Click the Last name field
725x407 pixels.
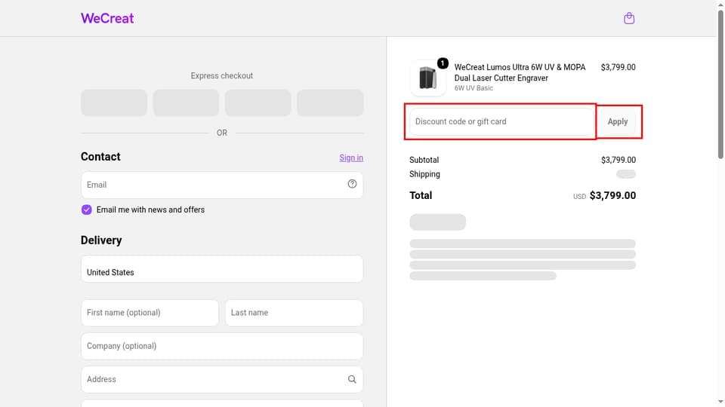coord(294,313)
